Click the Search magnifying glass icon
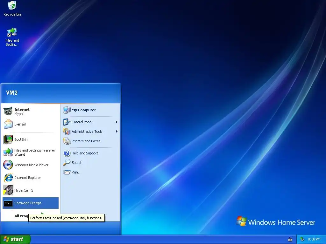 click(67, 163)
